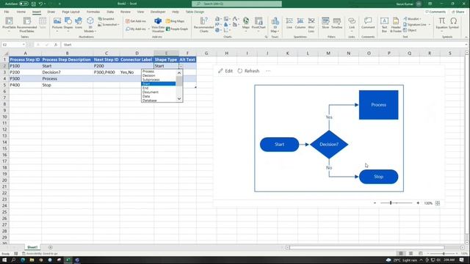Switch to the Page Layout tab

tap(71, 12)
